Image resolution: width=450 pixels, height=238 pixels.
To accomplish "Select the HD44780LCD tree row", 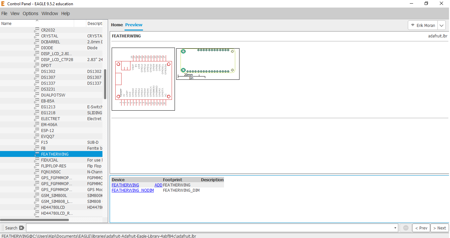I will click(51, 207).
